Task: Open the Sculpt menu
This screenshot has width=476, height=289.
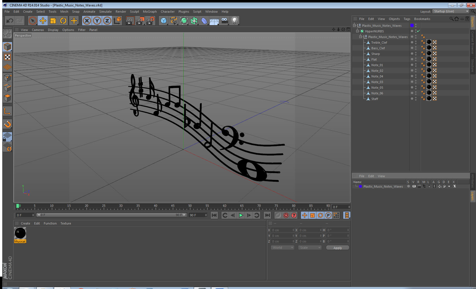Action: pos(135,12)
